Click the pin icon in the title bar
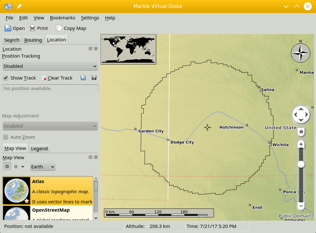 point(19,6)
